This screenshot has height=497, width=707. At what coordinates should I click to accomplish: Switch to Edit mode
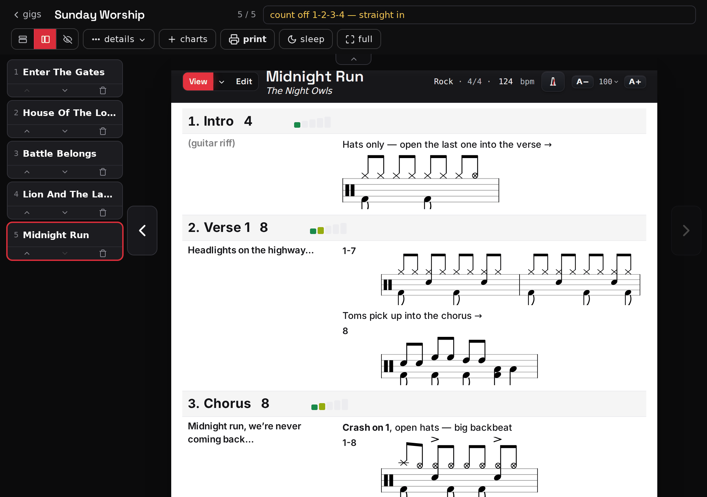click(x=244, y=81)
